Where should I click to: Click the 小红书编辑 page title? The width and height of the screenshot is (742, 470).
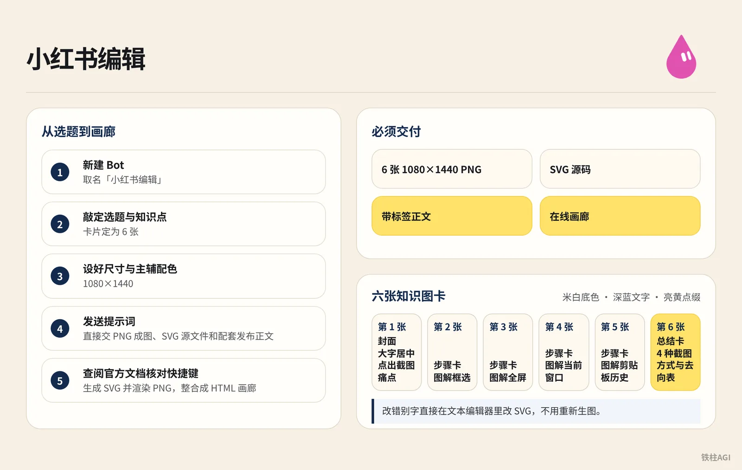tap(86, 59)
